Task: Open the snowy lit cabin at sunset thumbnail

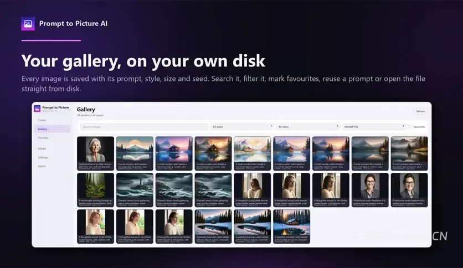Action: (x=292, y=226)
